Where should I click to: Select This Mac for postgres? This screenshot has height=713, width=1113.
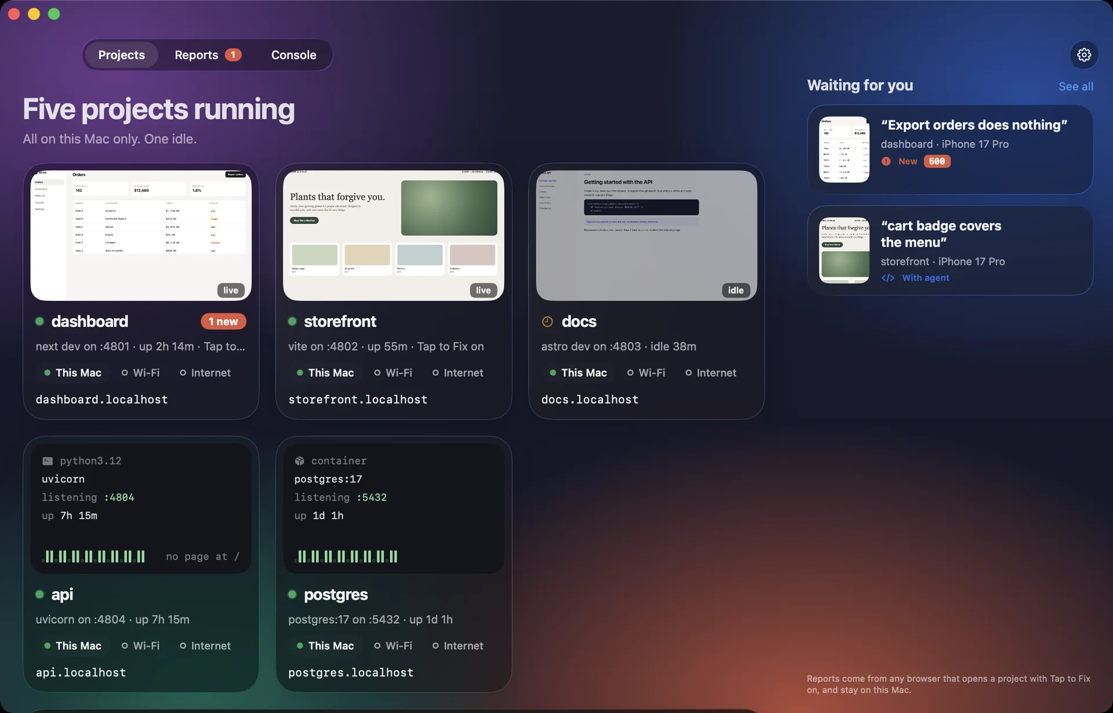(325, 646)
